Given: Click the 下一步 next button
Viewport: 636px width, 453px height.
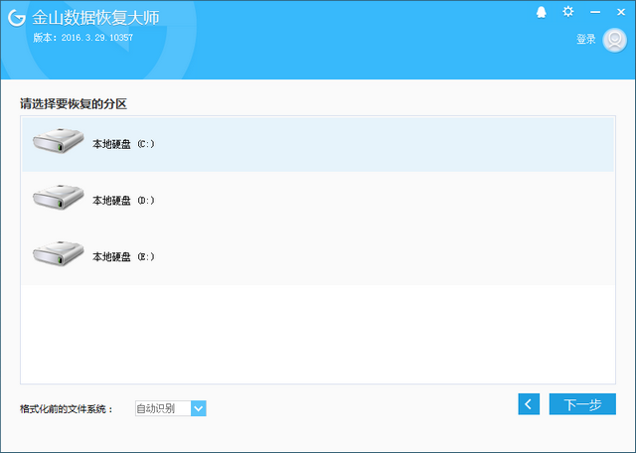Looking at the screenshot, I should (582, 404).
